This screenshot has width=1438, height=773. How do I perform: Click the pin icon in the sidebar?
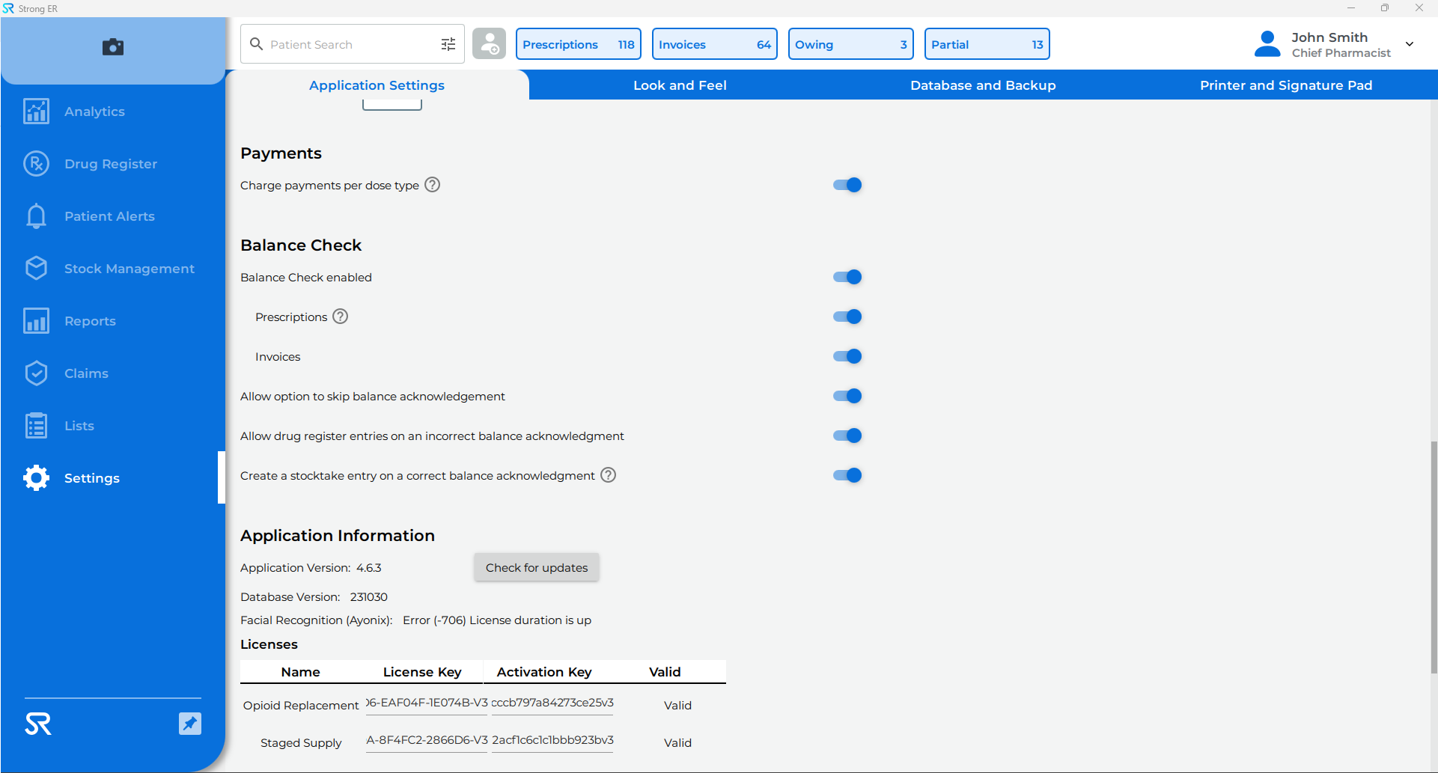click(190, 724)
